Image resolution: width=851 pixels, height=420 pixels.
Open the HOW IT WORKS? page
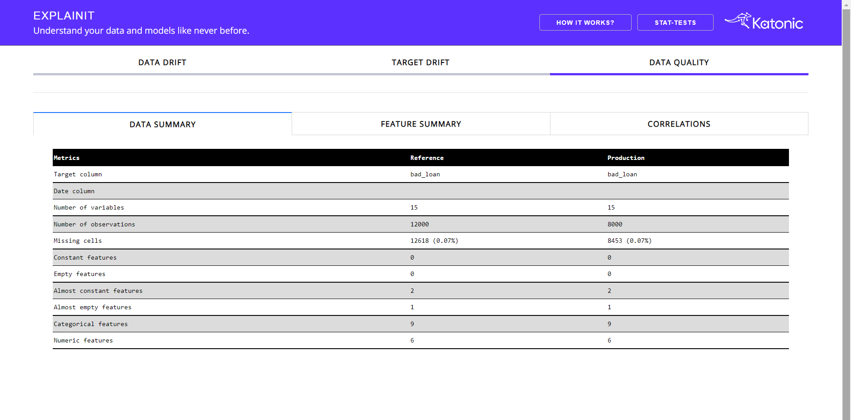pos(585,23)
